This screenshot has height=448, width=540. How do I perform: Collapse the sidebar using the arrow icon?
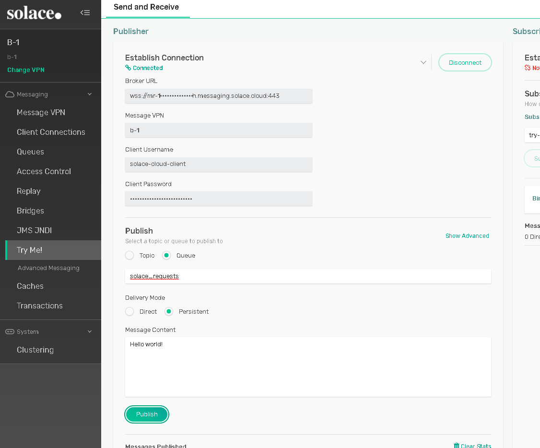(85, 13)
